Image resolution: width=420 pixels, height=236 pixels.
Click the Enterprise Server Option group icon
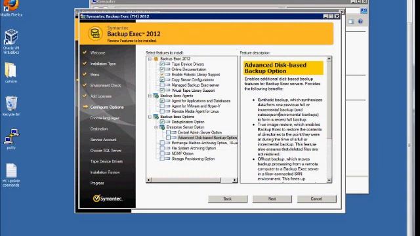pos(162,127)
